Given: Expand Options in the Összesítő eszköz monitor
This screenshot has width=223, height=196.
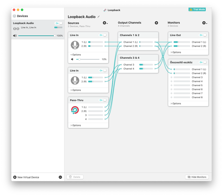Looking at the screenshot, I should point(176,103).
